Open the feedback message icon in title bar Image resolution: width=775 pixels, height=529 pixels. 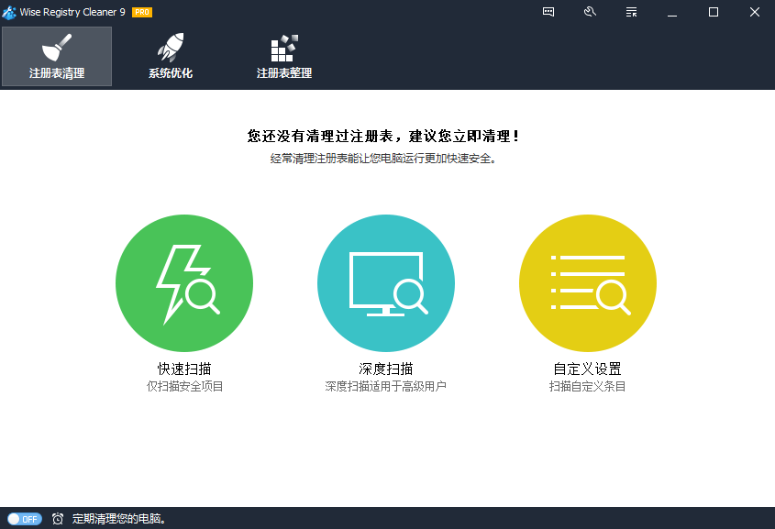(548, 12)
